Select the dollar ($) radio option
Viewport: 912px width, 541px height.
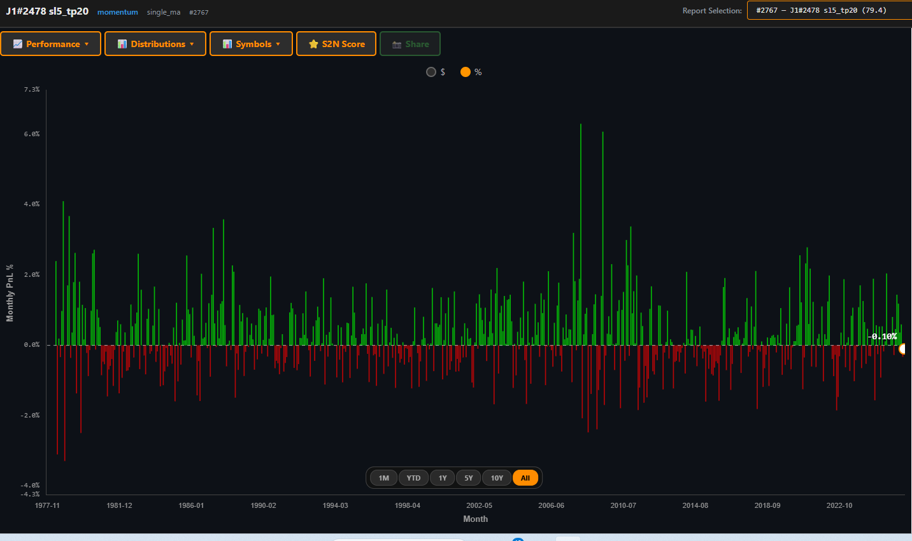tap(431, 72)
